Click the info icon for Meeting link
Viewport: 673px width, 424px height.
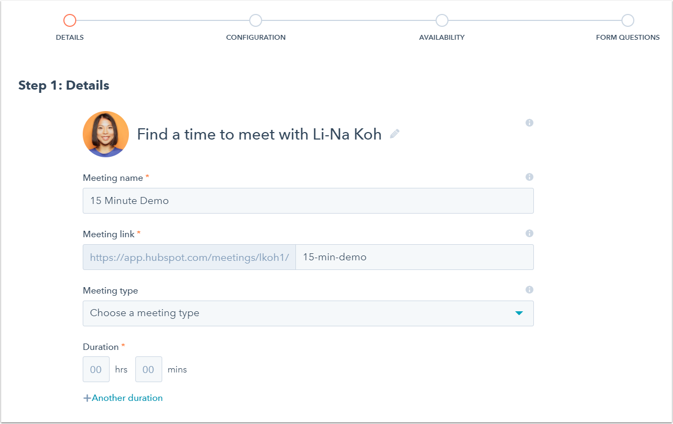tap(529, 233)
